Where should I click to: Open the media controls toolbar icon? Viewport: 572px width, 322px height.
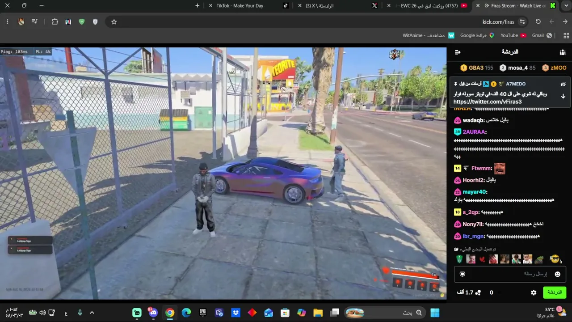[x=34, y=22]
